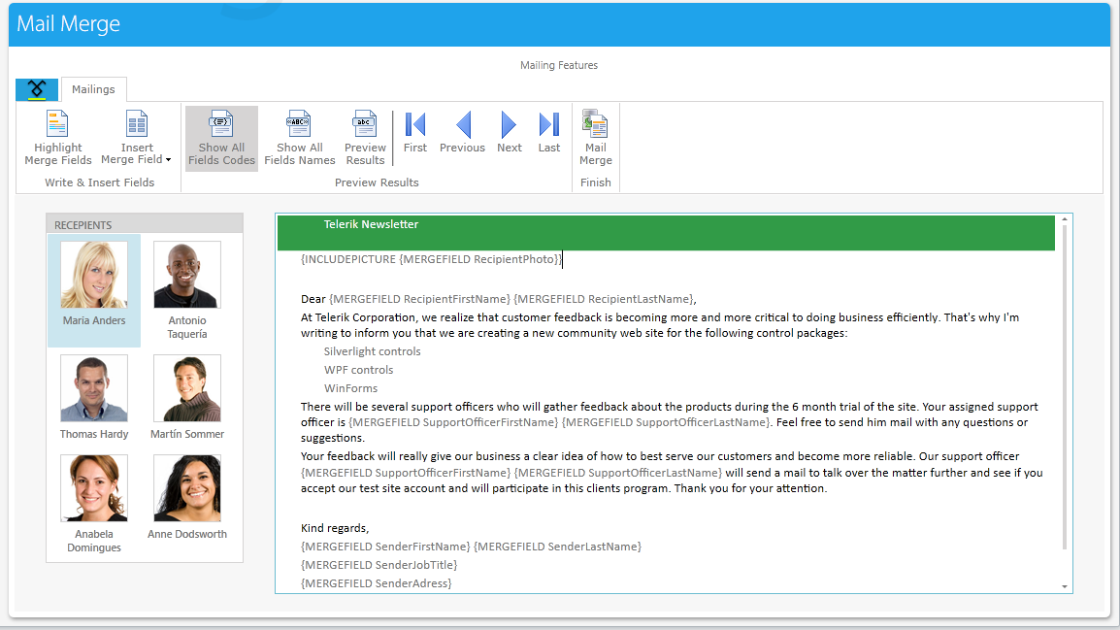Click the Mailing Features title text
This screenshot has width=1120, height=630.
click(559, 65)
